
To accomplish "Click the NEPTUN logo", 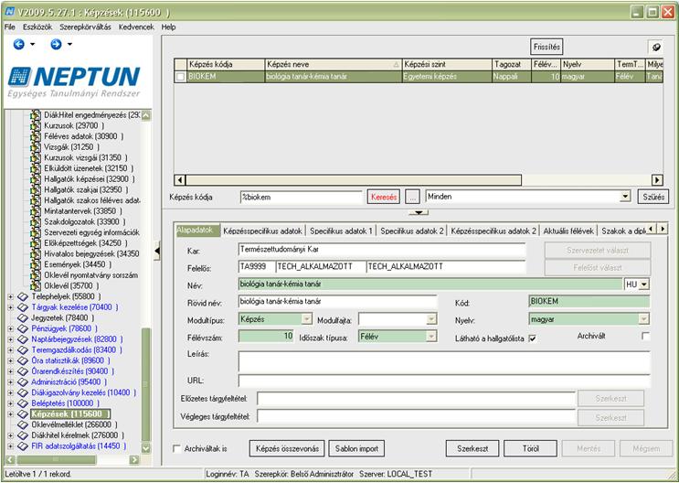I will pos(74,81).
